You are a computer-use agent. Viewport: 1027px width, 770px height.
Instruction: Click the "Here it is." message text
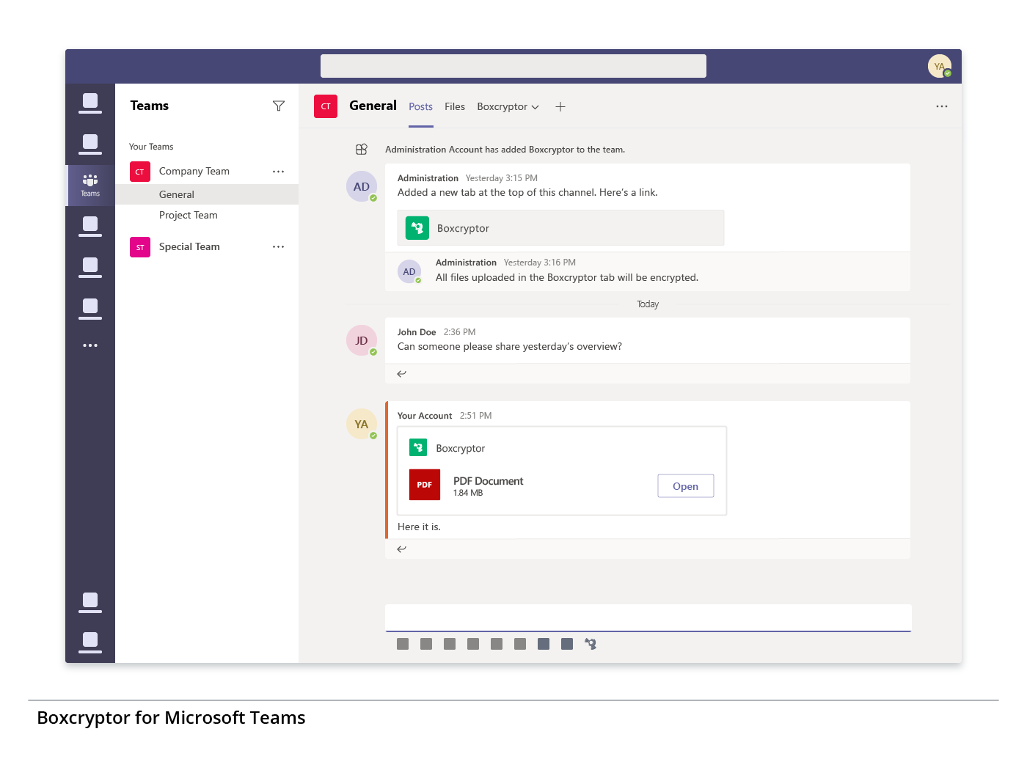[x=419, y=527]
